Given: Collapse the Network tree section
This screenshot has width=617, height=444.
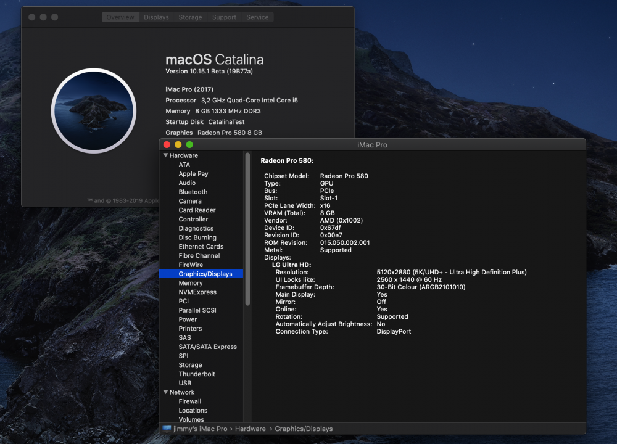Looking at the screenshot, I should click(165, 392).
